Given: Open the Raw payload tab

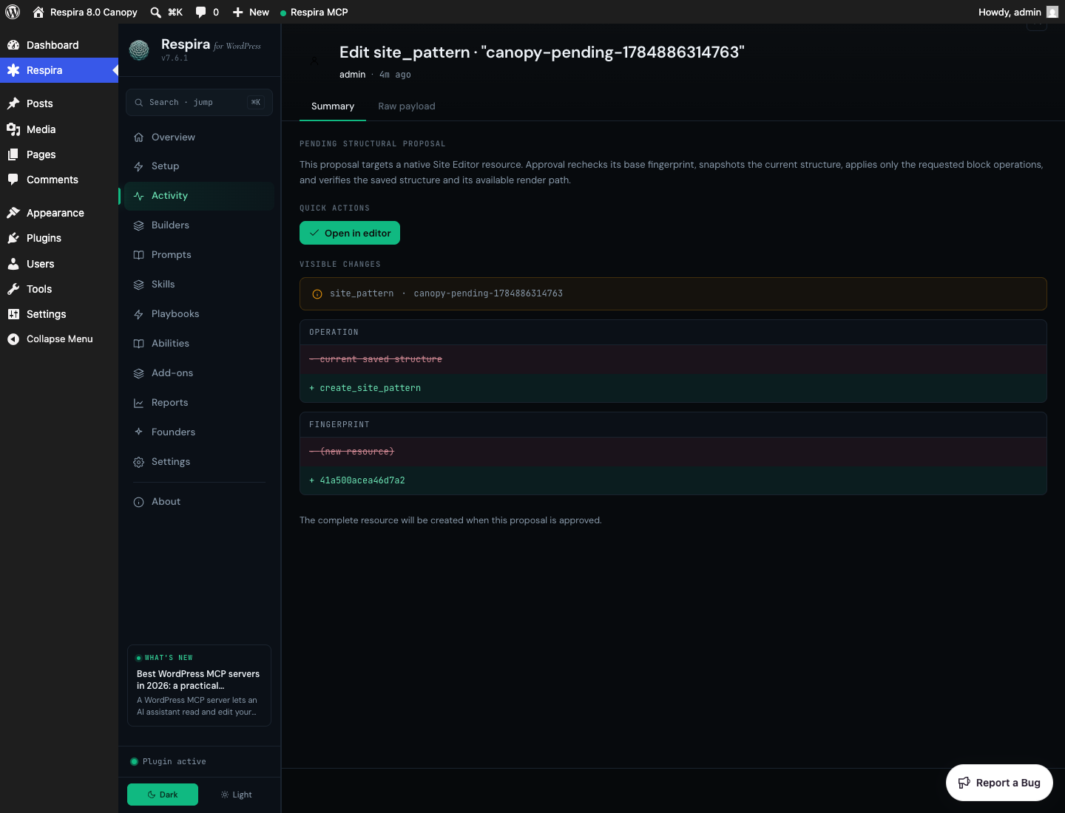Looking at the screenshot, I should (407, 106).
